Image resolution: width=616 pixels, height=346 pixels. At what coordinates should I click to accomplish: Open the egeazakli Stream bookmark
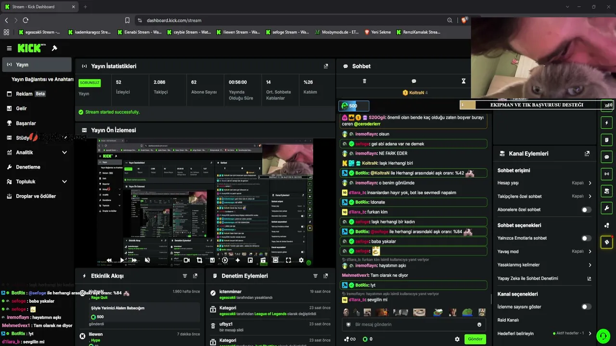(39, 32)
